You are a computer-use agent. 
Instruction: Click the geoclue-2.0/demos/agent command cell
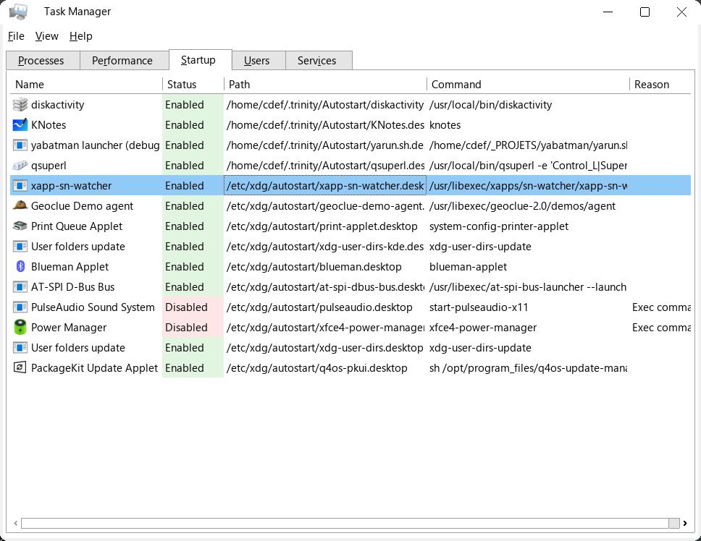tap(522, 206)
